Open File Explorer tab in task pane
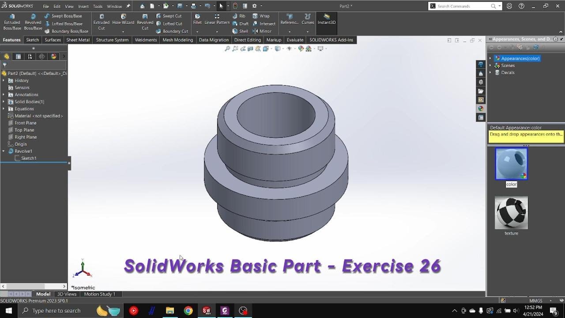565x318 pixels. coord(481,91)
